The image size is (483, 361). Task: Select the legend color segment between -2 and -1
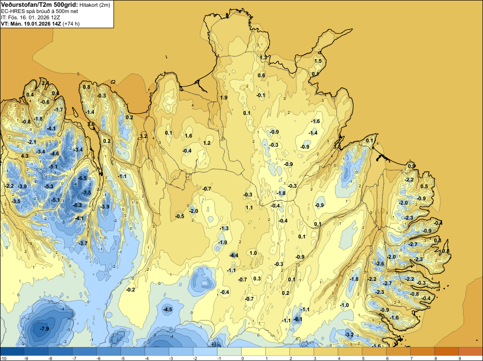coord(205,351)
